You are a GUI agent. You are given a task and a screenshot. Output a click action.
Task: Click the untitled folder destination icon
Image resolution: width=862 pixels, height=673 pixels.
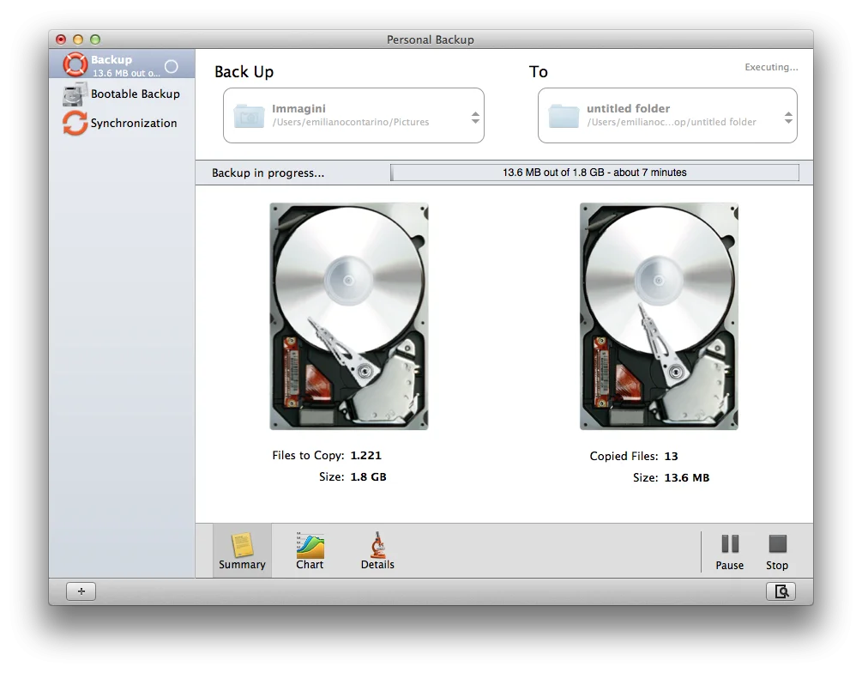pyautogui.click(x=564, y=116)
